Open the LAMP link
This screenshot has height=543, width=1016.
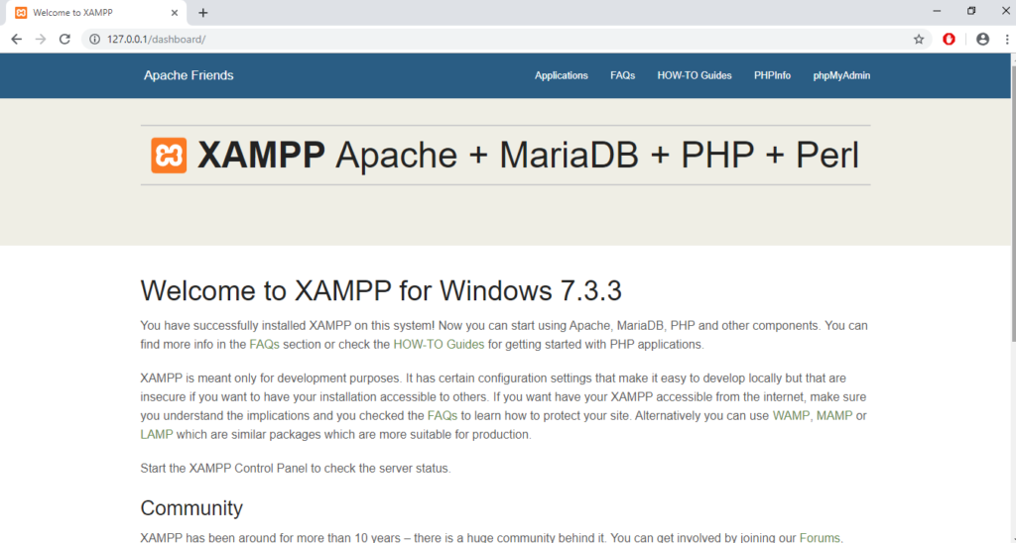157,434
